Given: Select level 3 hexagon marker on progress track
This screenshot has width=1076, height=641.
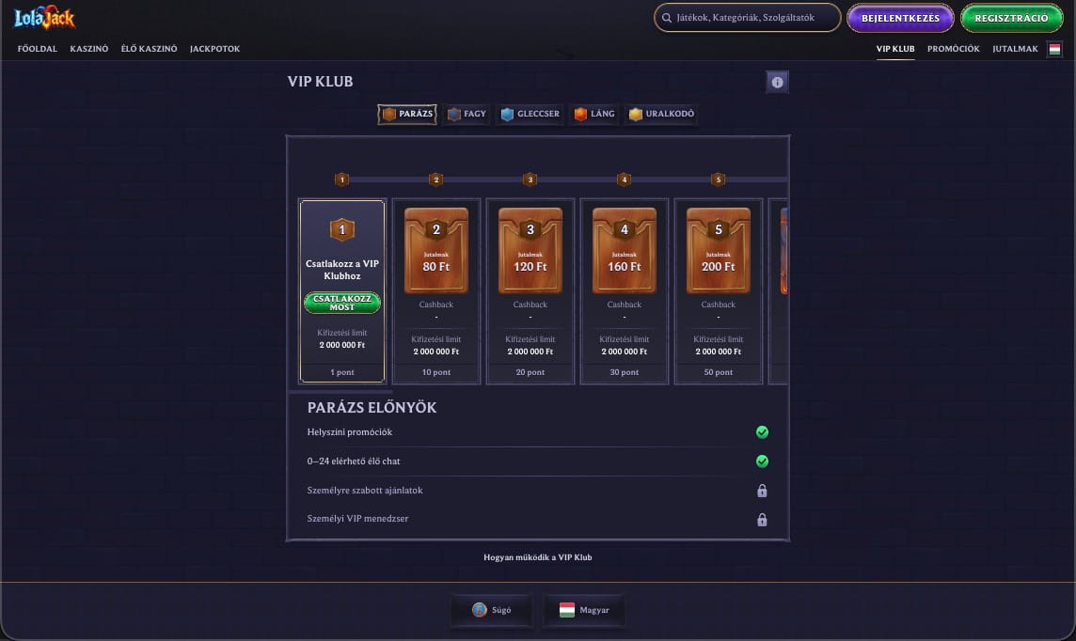Looking at the screenshot, I should pos(530,180).
